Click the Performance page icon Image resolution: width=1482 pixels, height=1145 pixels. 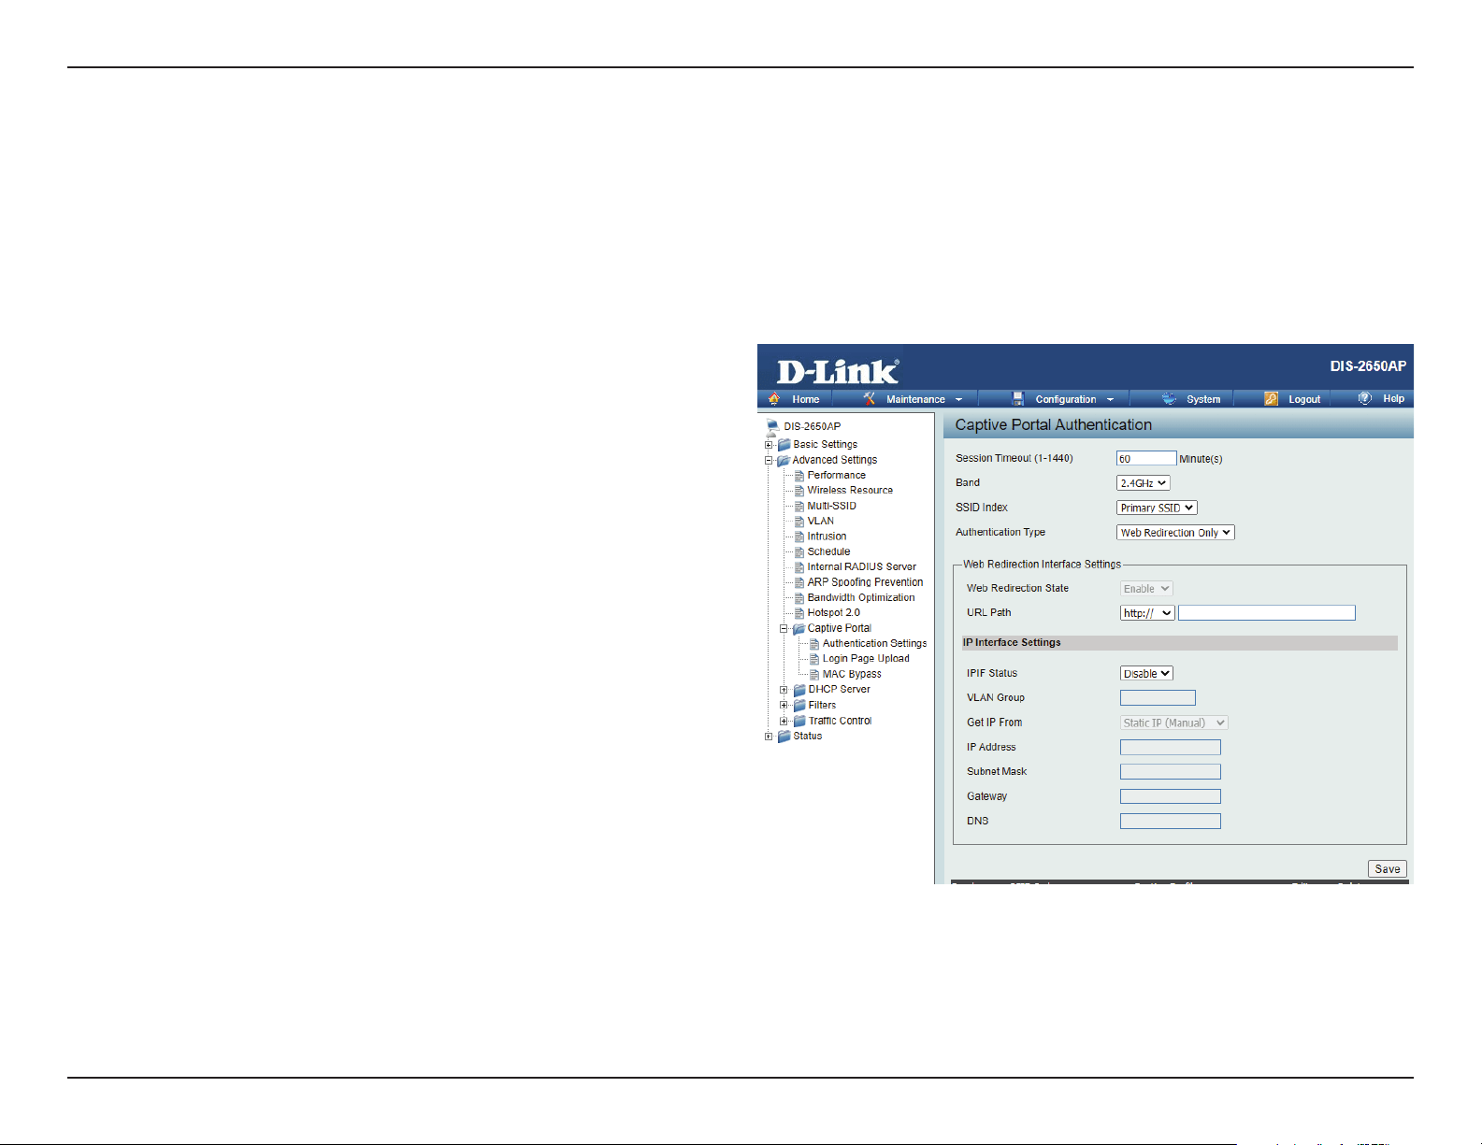[x=799, y=475]
